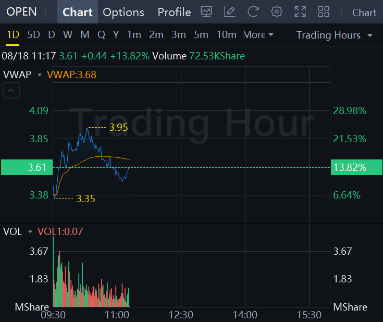Select the drawing pencil tool icon
Image resolution: width=383 pixels, height=322 pixels.
[x=230, y=12]
